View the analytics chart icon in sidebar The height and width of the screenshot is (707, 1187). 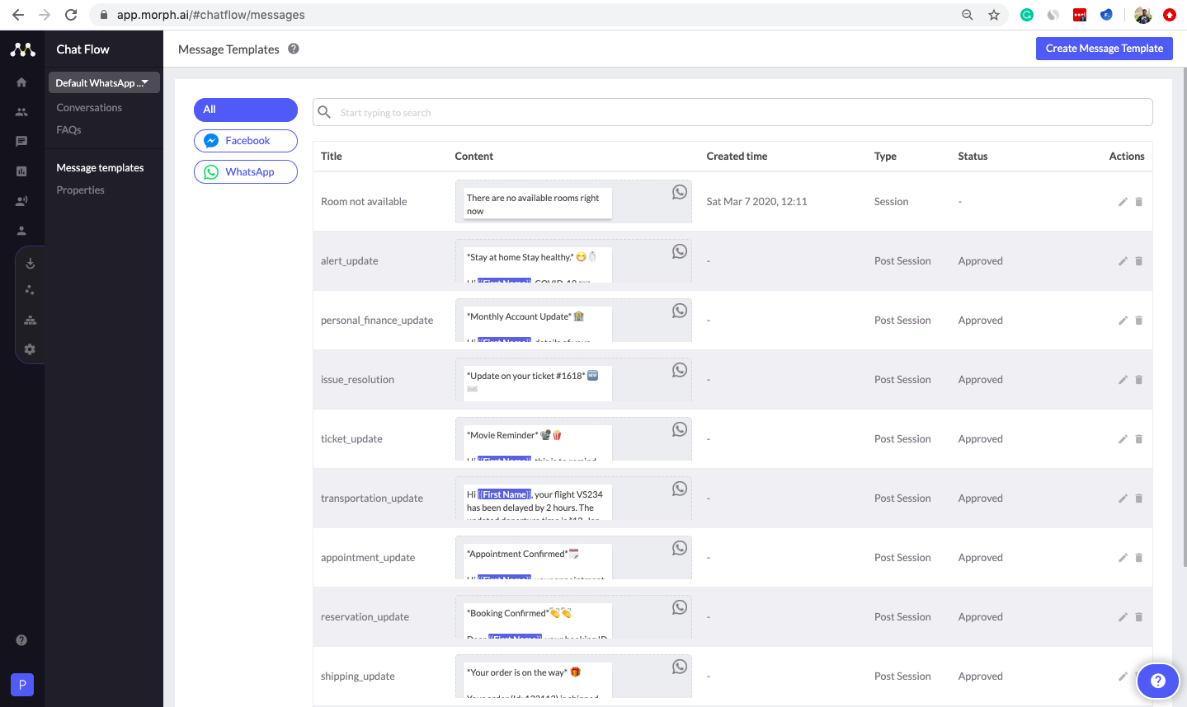[21, 170]
